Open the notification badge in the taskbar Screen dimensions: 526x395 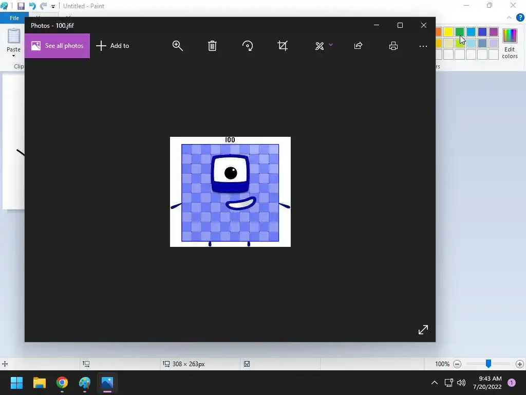[x=512, y=383]
